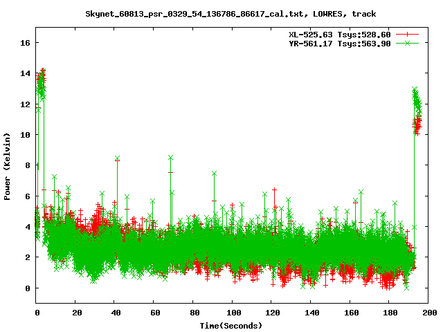Click x-axis tick label 100
Viewport: 443px width, 332px height.
234,313
